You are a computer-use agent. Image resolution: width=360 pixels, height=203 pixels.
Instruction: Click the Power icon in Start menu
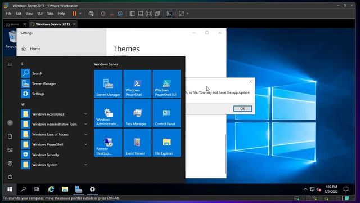[10, 176]
